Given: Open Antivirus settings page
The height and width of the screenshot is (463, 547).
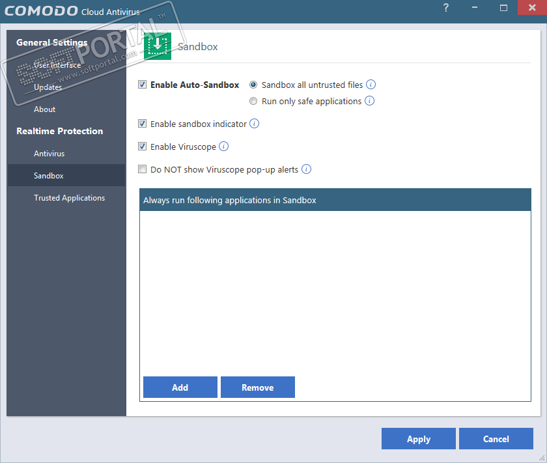Looking at the screenshot, I should pos(49,154).
